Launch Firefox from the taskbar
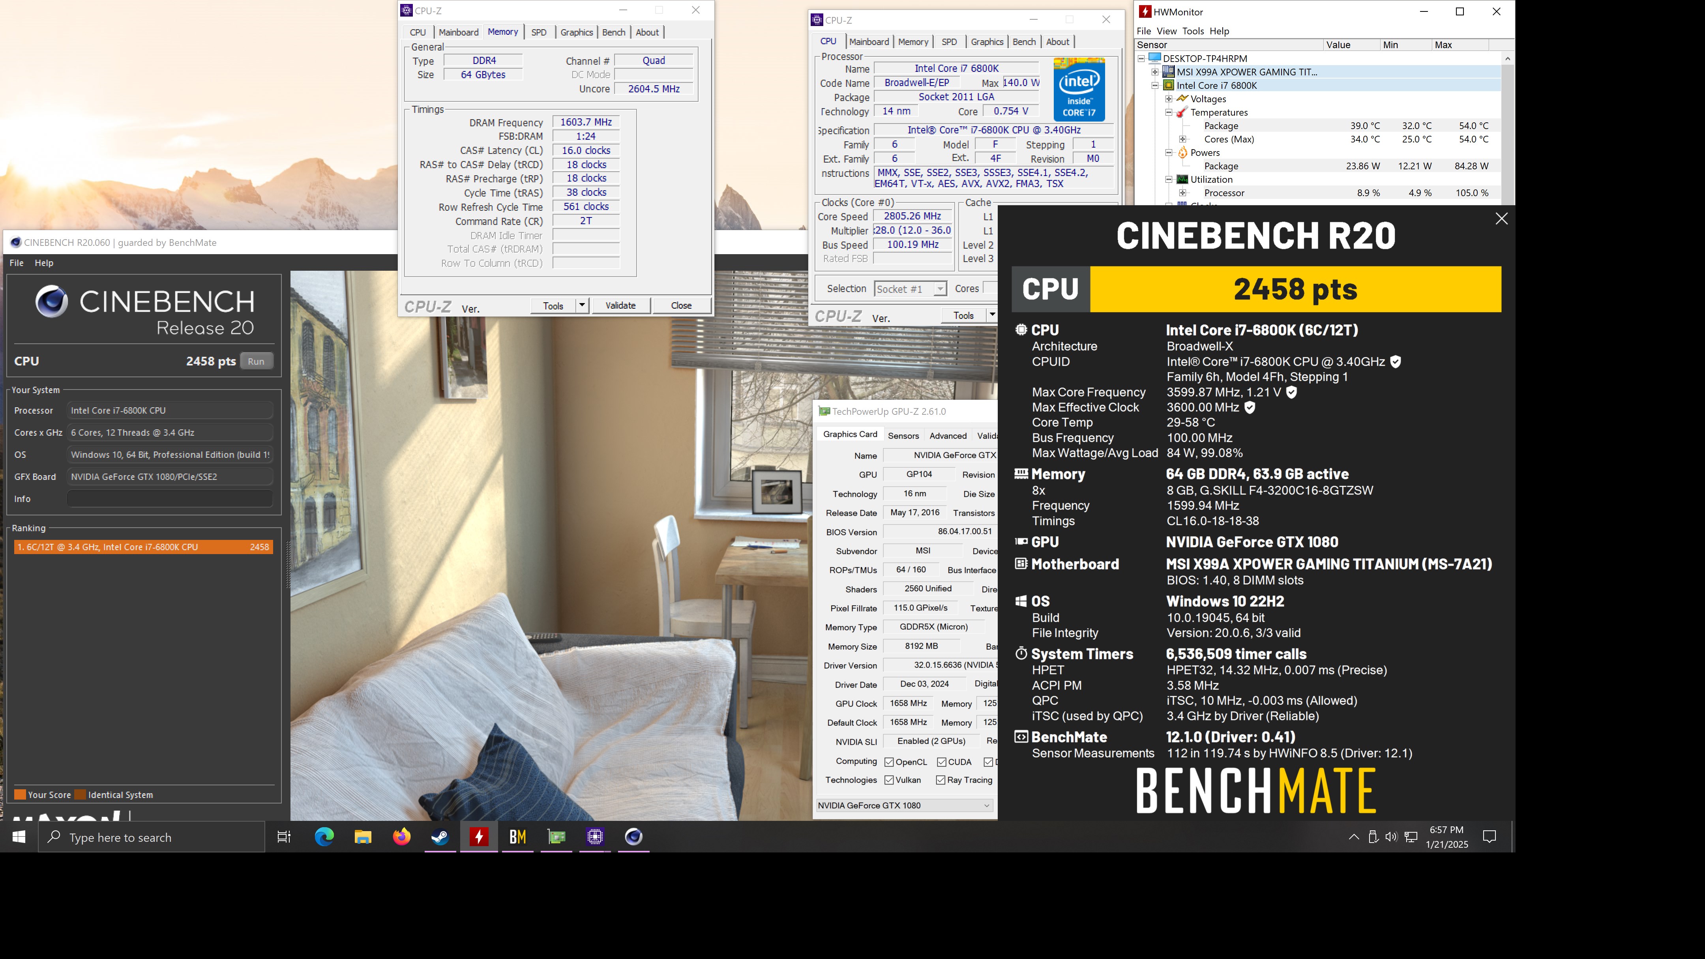This screenshot has height=959, width=1705. click(x=401, y=837)
